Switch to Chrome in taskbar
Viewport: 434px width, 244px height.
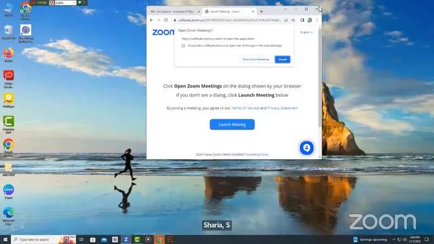[x=159, y=239]
